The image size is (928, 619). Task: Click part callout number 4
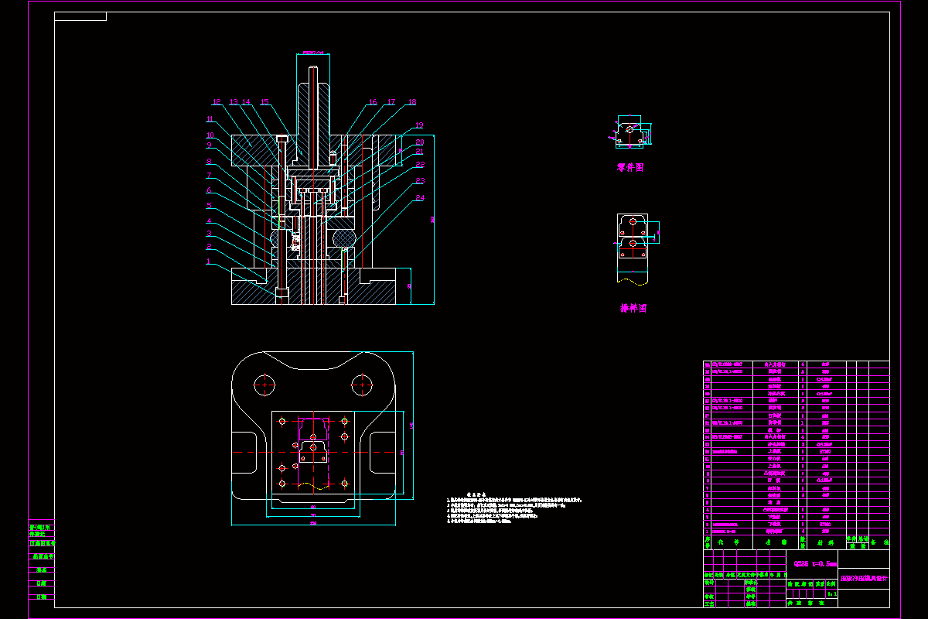[x=209, y=220]
